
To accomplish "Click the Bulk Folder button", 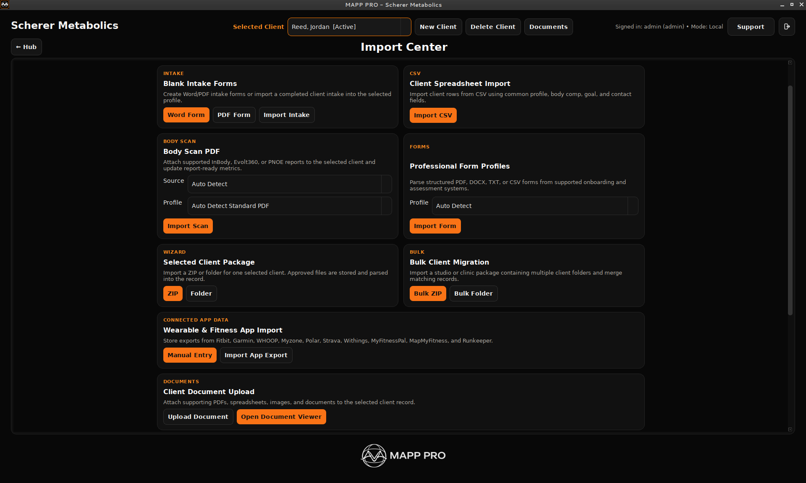I will coord(473,293).
